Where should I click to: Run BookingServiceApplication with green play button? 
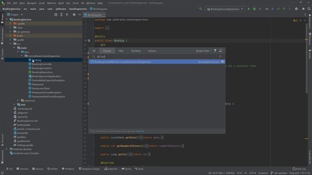(249, 9)
